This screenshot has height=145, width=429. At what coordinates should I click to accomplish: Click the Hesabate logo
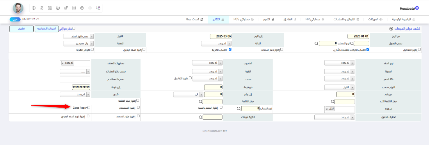(x=409, y=8)
